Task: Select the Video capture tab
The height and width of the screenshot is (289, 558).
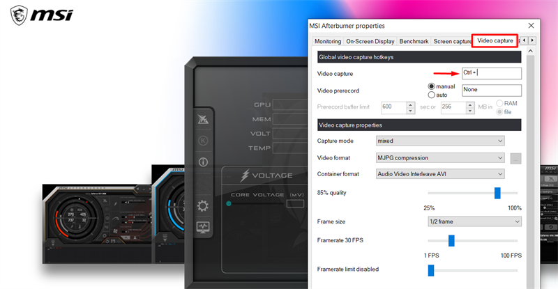Action: [x=495, y=40]
